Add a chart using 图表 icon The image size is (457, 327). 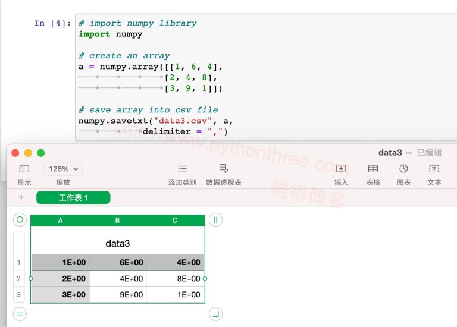tap(404, 169)
